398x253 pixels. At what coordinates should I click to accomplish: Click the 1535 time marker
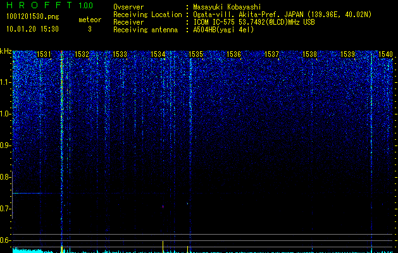(x=196, y=54)
